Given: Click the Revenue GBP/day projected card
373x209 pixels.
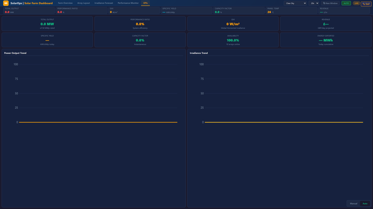Looking at the screenshot, I should 326,24.
